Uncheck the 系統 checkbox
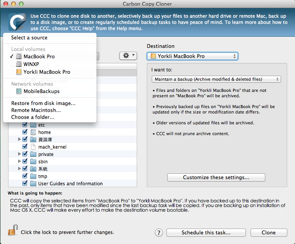The width and height of the screenshot is (295, 244). coord(25,169)
